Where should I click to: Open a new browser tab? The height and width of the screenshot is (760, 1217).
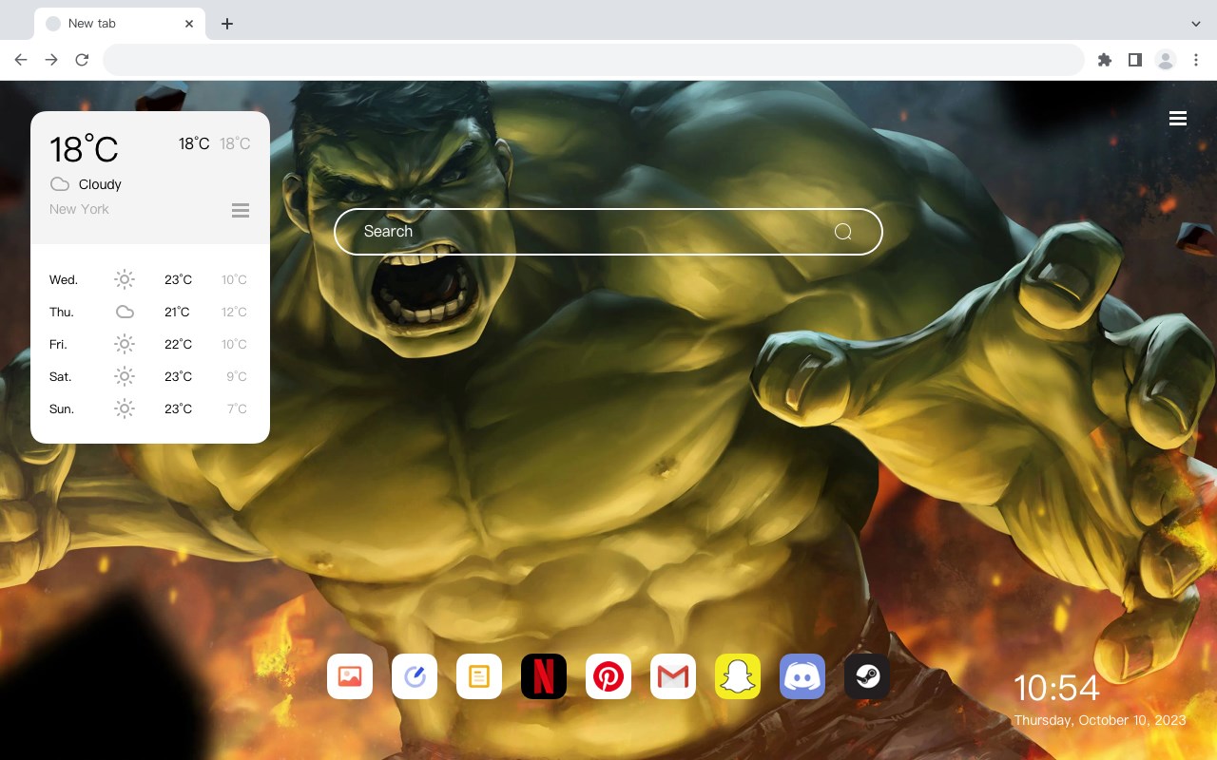click(x=226, y=24)
